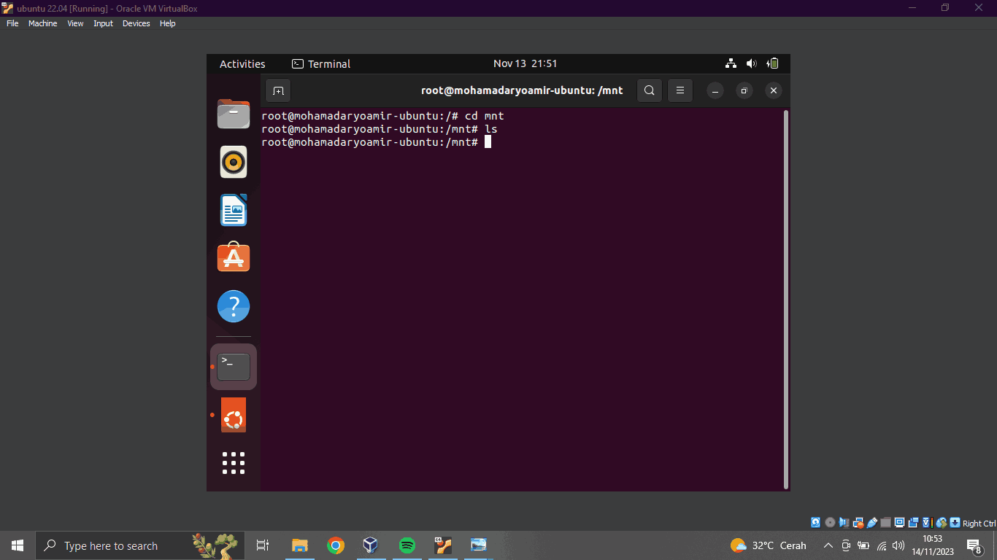Open the Windows Start menu

tap(18, 545)
